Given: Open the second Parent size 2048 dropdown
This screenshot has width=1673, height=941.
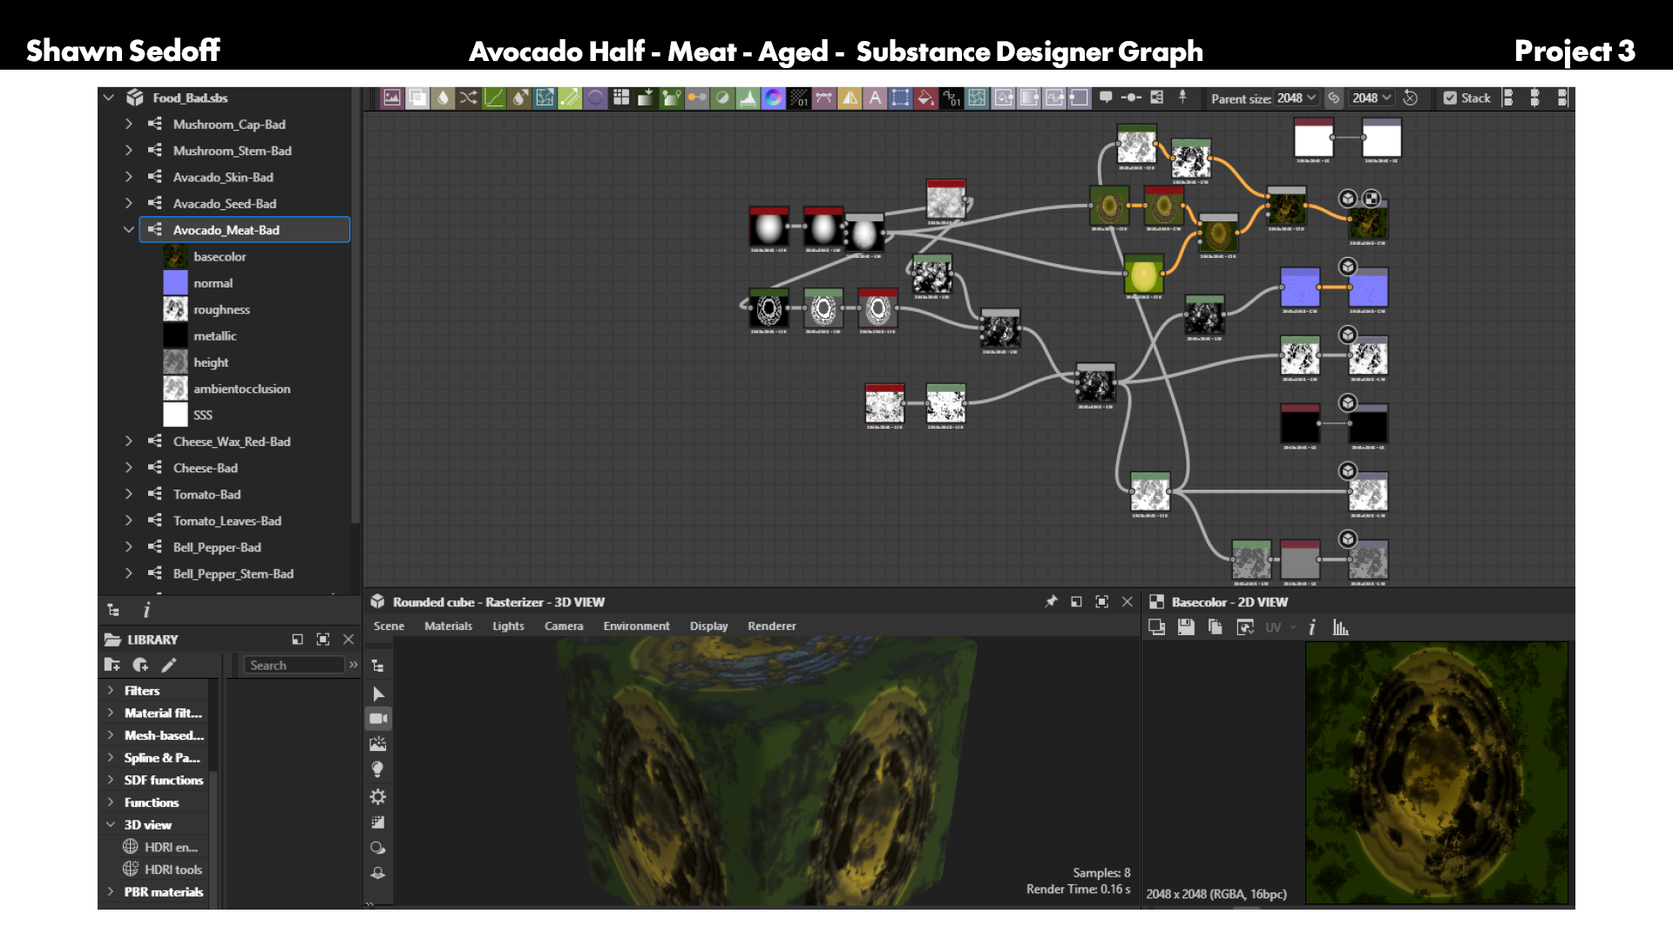Looking at the screenshot, I should pos(1372,98).
